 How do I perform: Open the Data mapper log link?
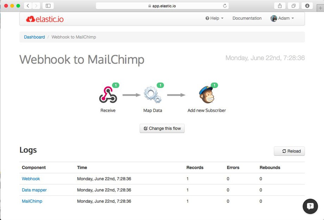(34, 190)
